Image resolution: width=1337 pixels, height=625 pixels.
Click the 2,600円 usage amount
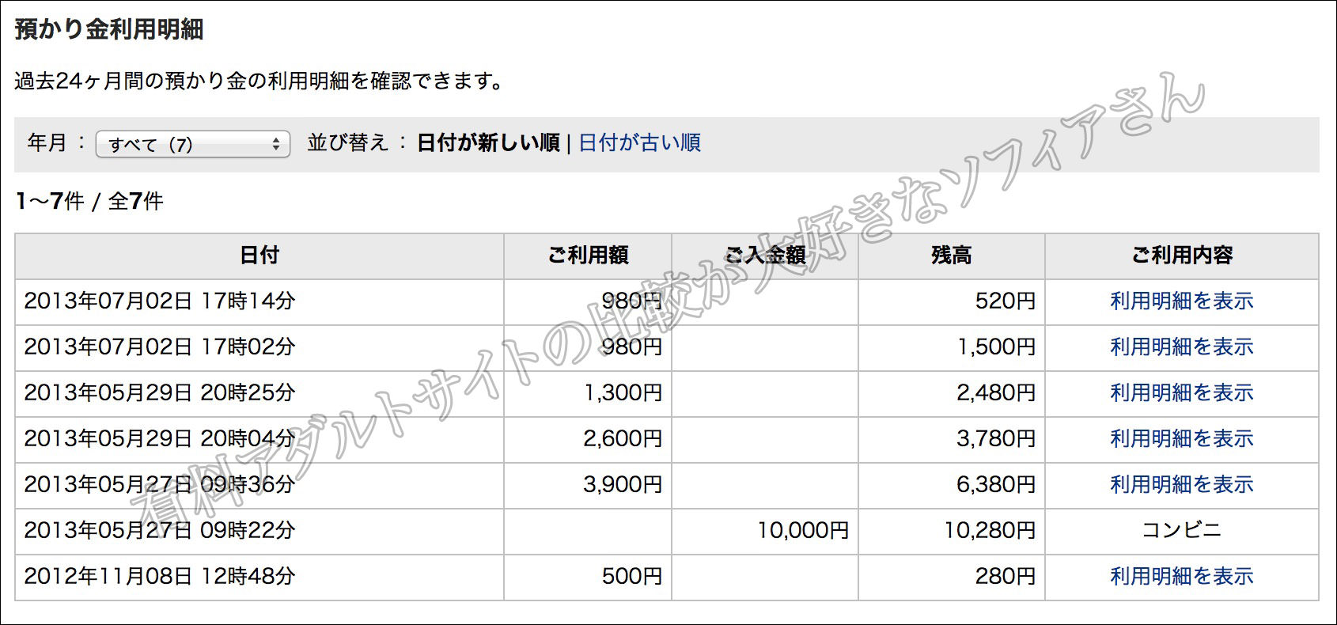(x=623, y=438)
